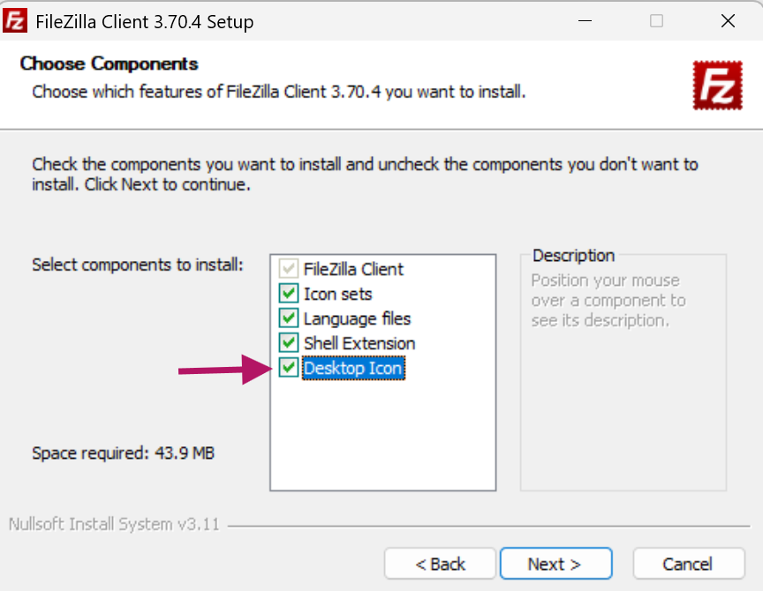Continue with the Next button

555,564
